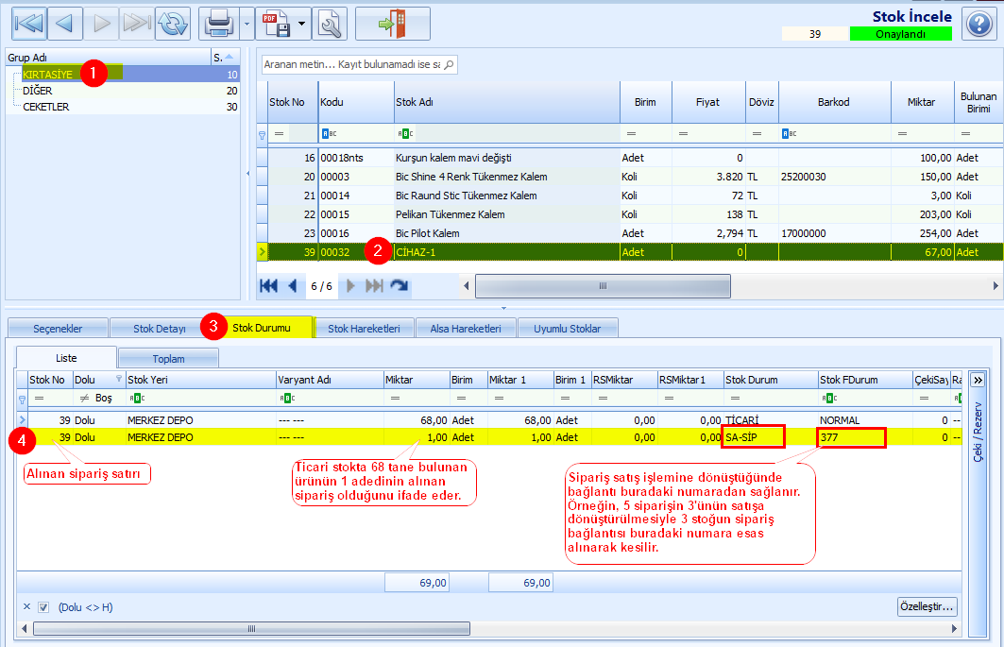Click the refresh arrows toolbar icon
The image size is (1004, 647).
coord(173,24)
